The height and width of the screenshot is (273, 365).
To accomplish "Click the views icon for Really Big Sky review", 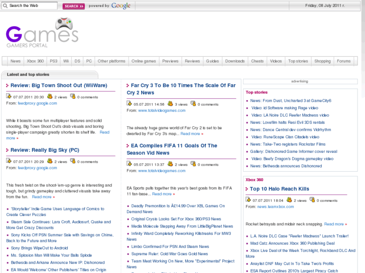I will tap(50, 161).
